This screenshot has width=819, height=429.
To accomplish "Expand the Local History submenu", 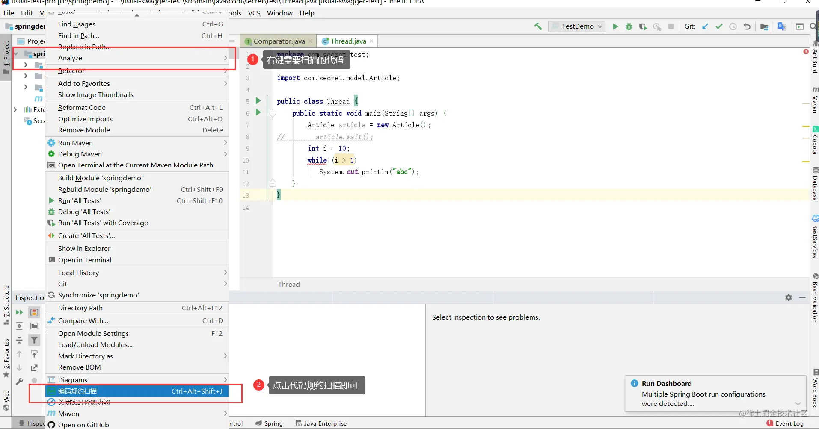I will click(x=137, y=273).
